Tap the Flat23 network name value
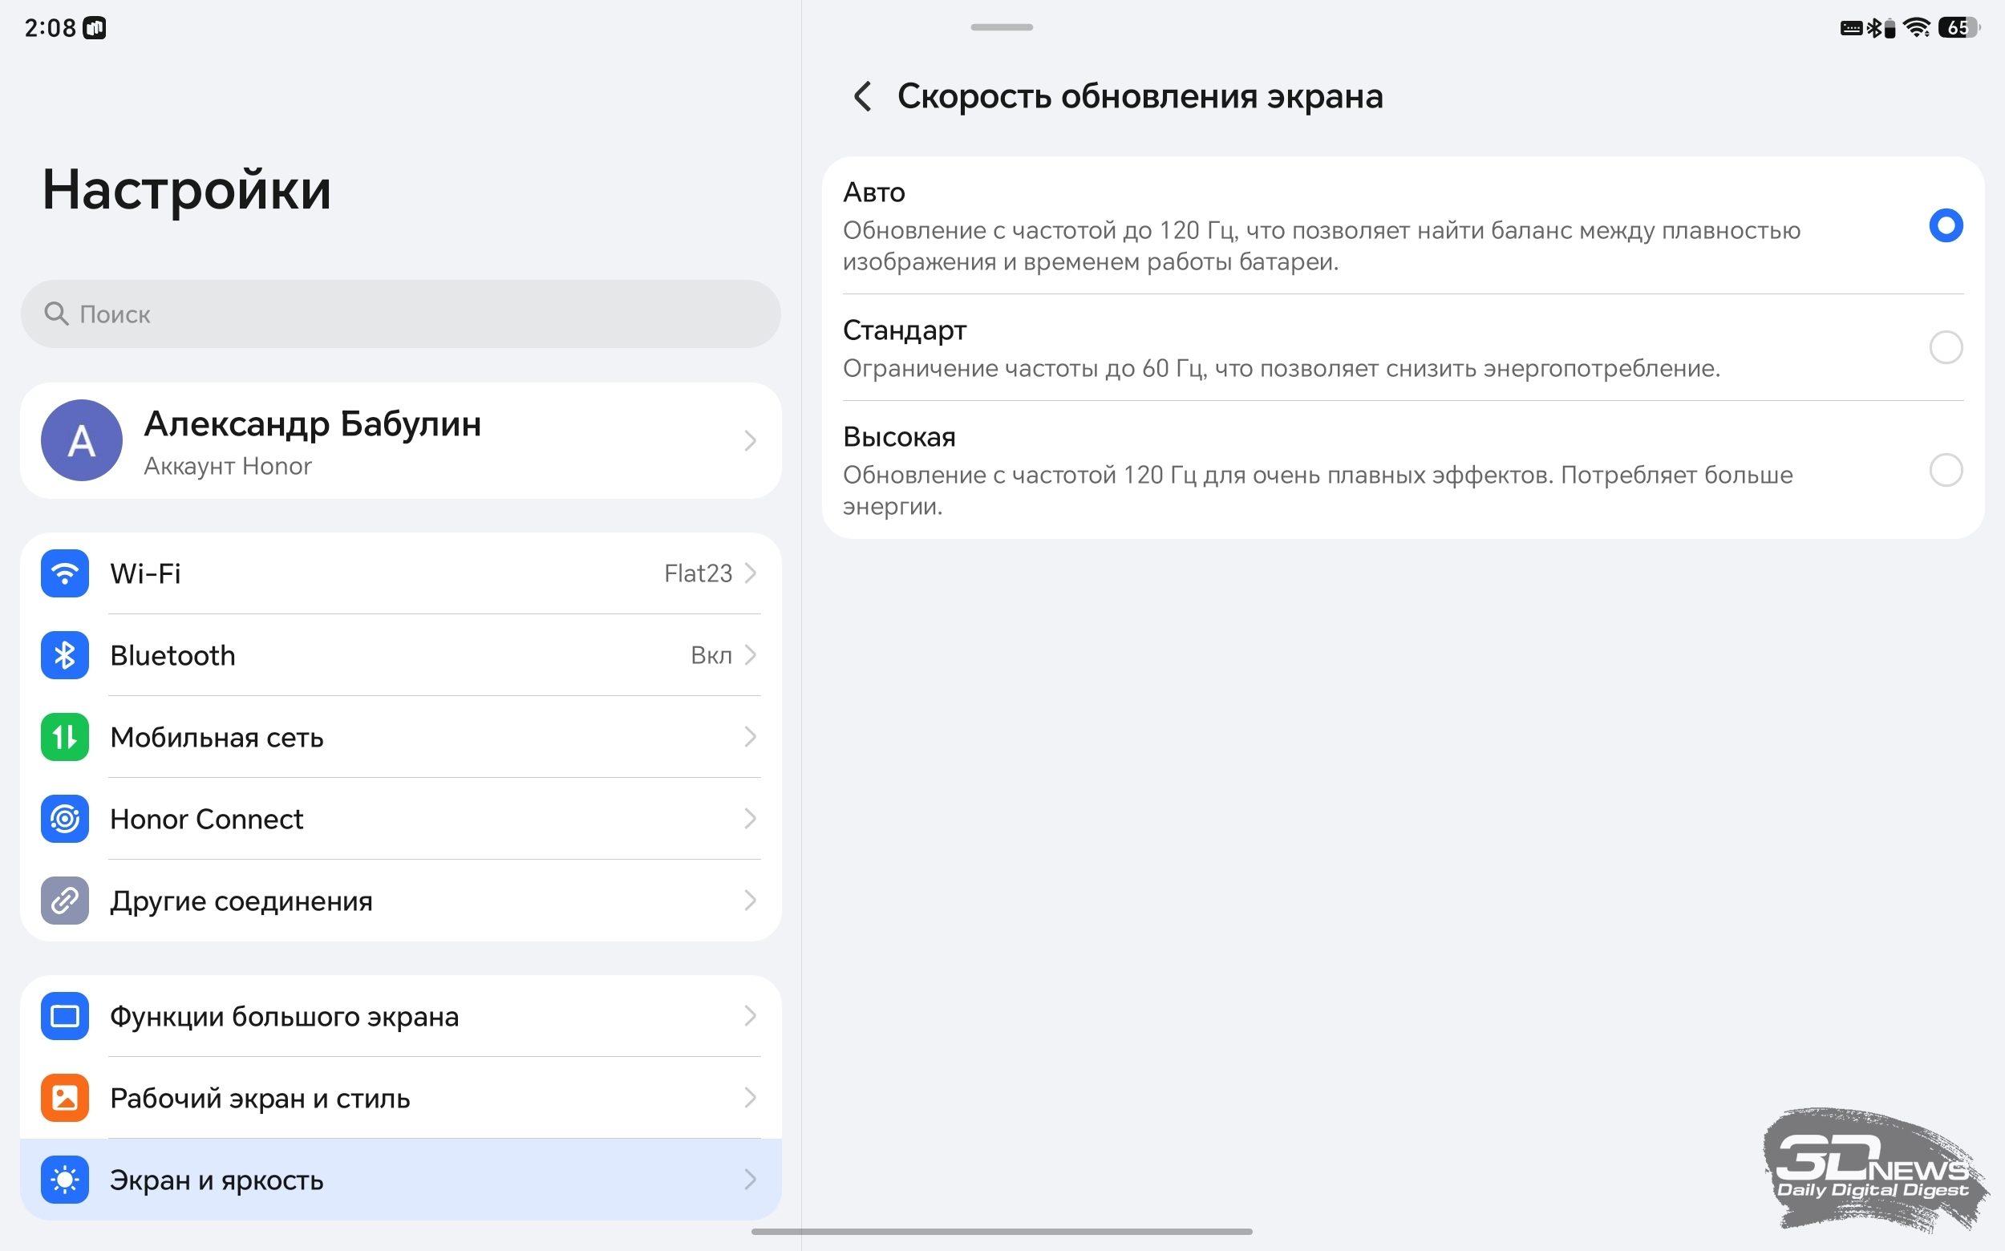This screenshot has height=1251, width=2005. click(x=698, y=573)
